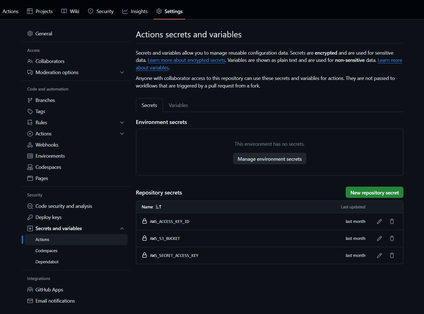Edit the AWS_ACCESS_KEY_ID secret pencil icon
The width and height of the screenshot is (424, 314).
click(x=379, y=221)
